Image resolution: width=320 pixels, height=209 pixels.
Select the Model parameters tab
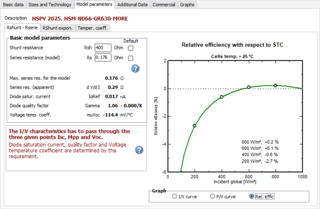click(94, 4)
